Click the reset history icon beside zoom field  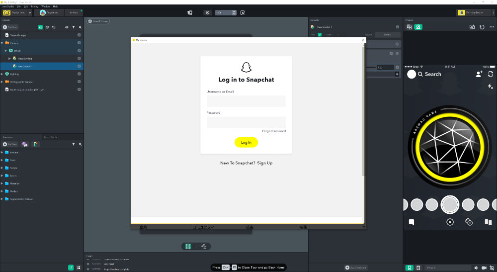208,13
